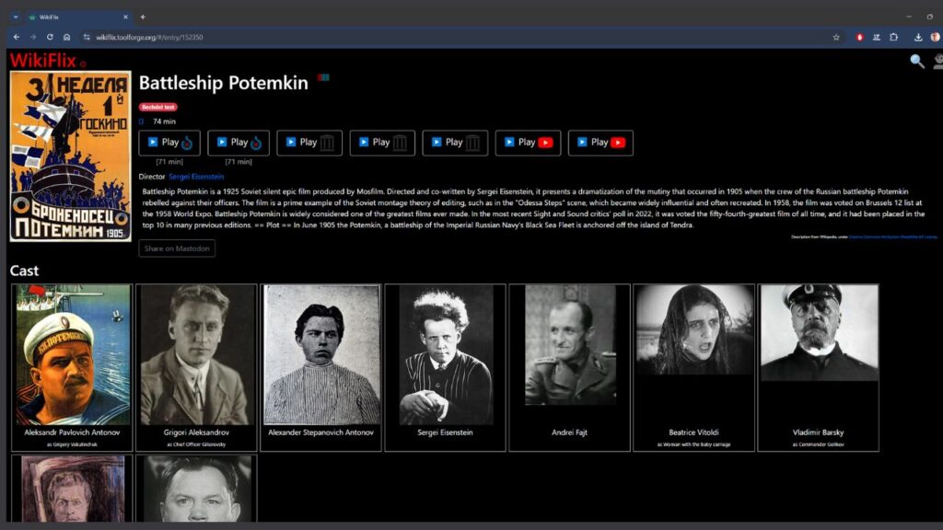Viewport: 943px width, 530px height.
Task: Reload the page in browser
Action: (x=50, y=37)
